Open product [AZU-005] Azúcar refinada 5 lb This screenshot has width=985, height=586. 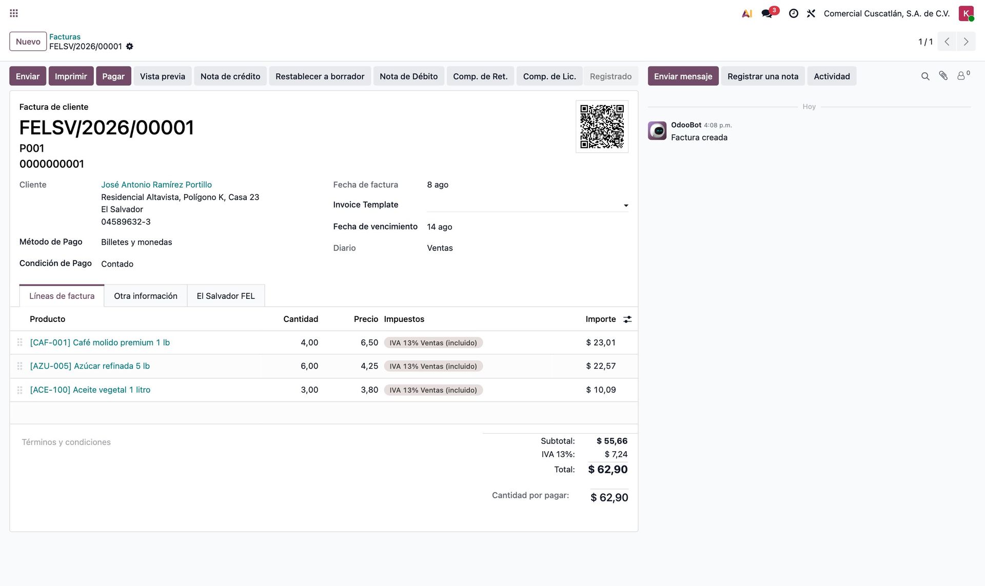coord(90,366)
